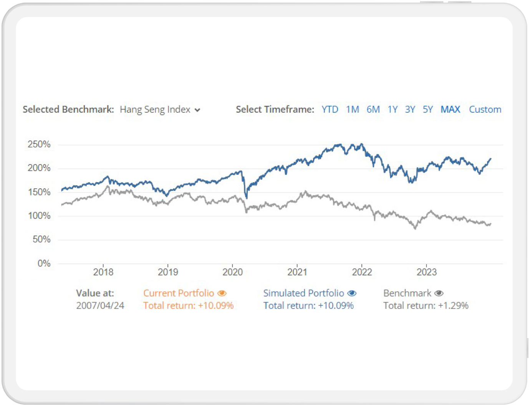Hide the Benchmark line via eye icon
The height and width of the screenshot is (405, 530).
tap(439, 293)
